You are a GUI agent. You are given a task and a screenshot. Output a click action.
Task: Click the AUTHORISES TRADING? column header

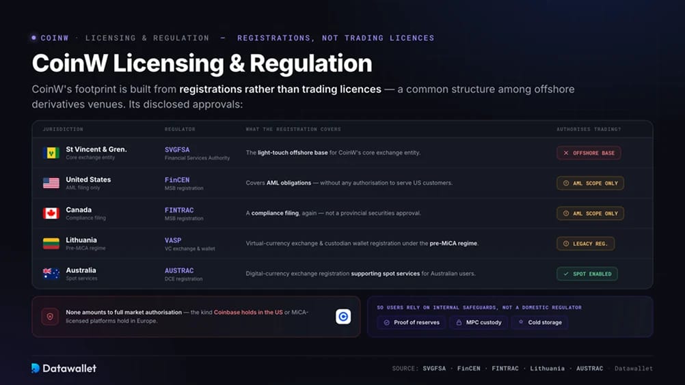pyautogui.click(x=589, y=129)
